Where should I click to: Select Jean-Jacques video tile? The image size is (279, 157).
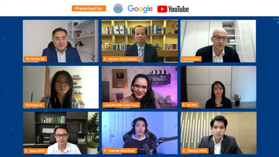point(218,41)
